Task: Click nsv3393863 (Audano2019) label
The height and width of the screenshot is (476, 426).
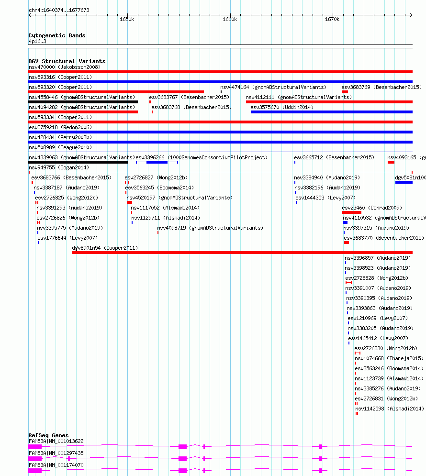Action: 380,308
